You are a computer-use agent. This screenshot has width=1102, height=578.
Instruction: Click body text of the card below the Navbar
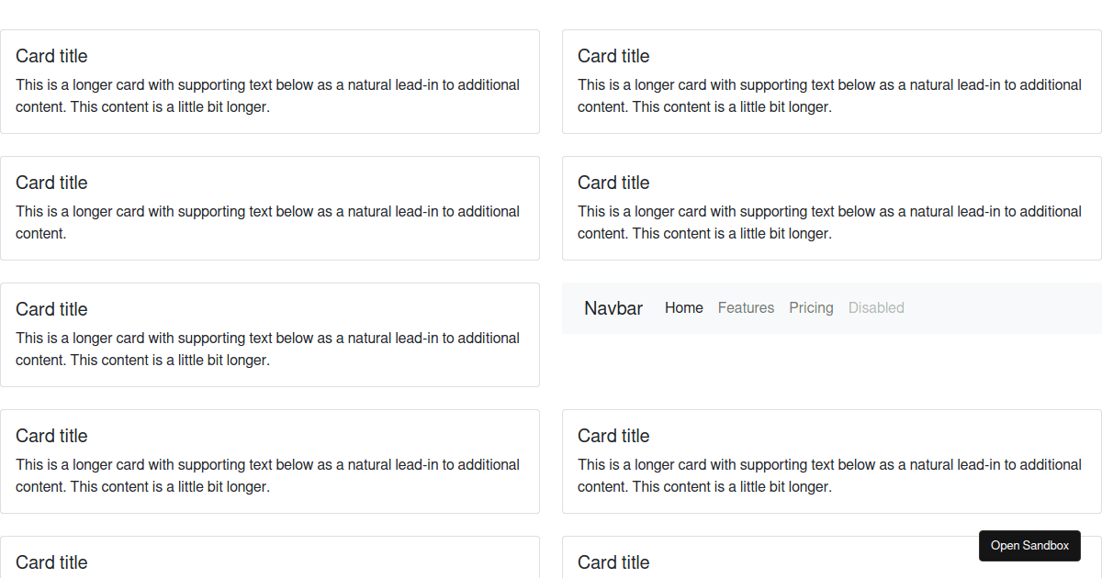pyautogui.click(x=829, y=475)
